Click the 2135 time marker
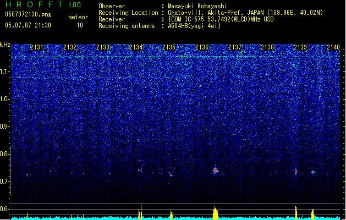The height and width of the screenshot is (220, 346). tap(169, 47)
